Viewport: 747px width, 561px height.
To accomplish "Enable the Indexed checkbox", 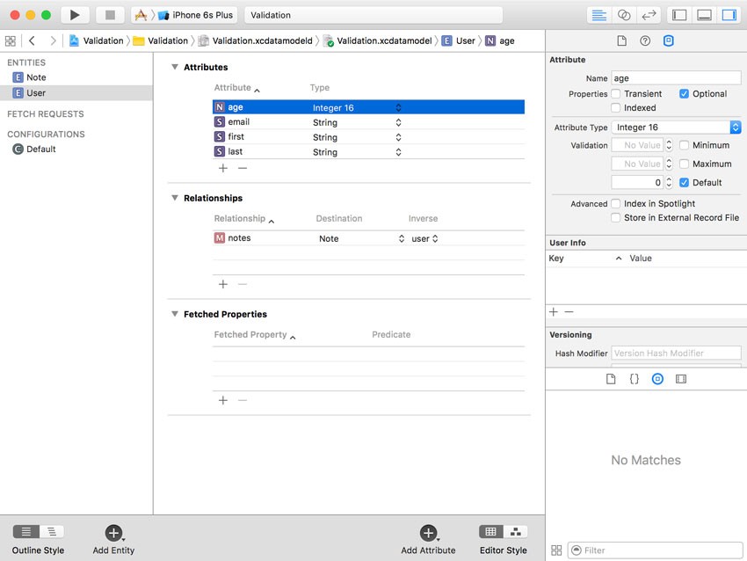I will pyautogui.click(x=615, y=108).
